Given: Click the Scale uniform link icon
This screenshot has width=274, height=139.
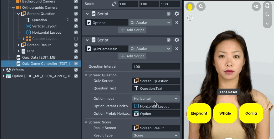Looking at the screenshot, I should click(114, 4).
